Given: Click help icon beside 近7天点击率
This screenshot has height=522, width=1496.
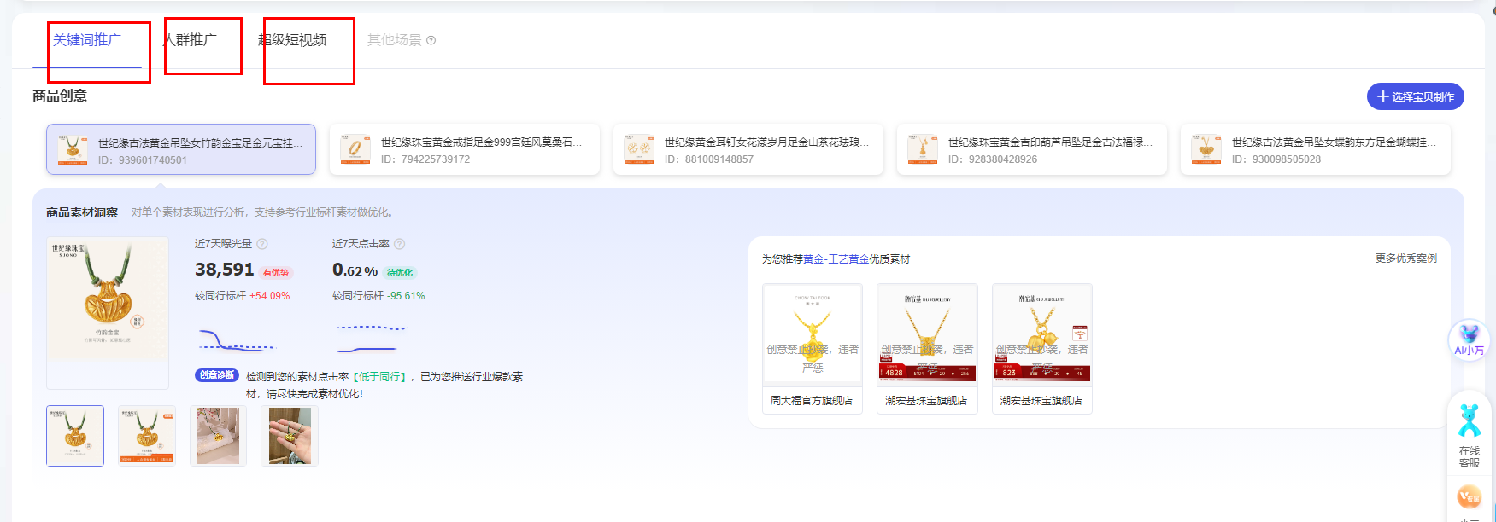Looking at the screenshot, I should [399, 244].
